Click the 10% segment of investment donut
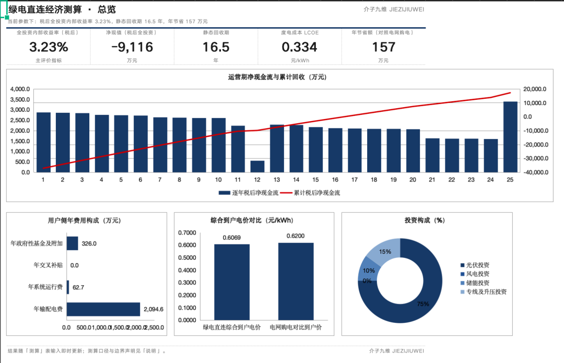 [368, 271]
